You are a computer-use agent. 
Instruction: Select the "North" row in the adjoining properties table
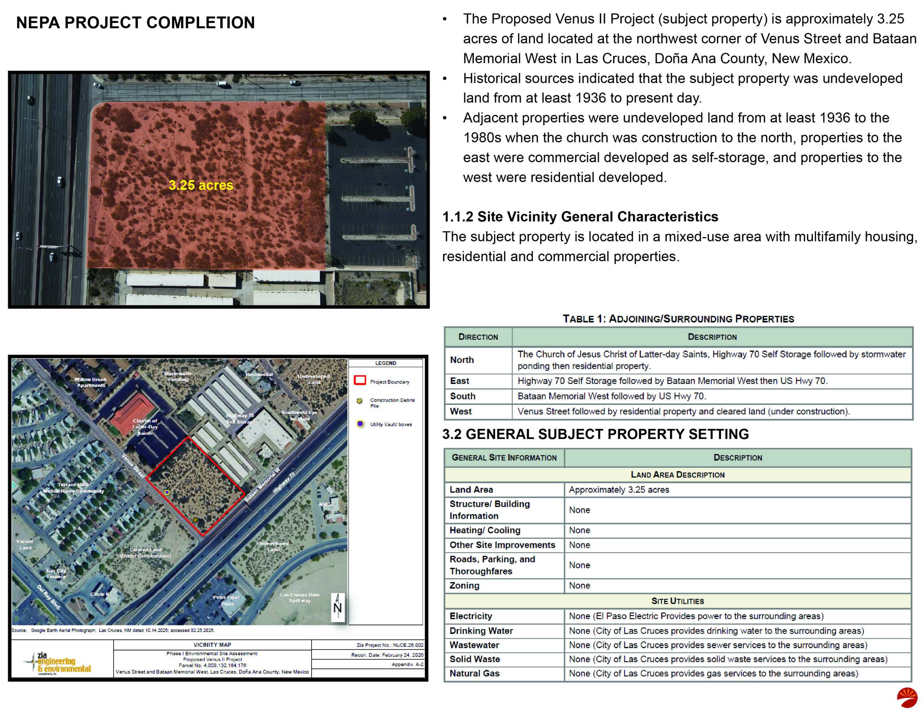[x=462, y=360]
